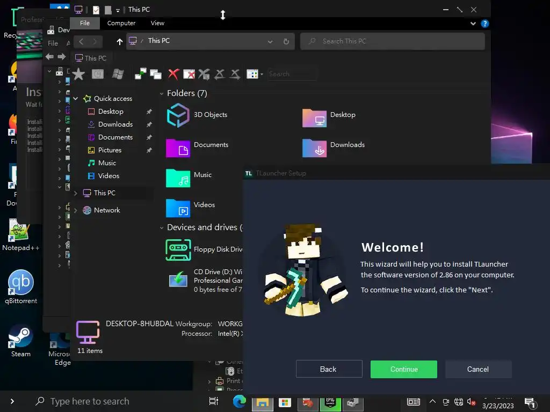The height and width of the screenshot is (412, 550).
Task: Select Music in navigation pane
Action: tap(107, 163)
